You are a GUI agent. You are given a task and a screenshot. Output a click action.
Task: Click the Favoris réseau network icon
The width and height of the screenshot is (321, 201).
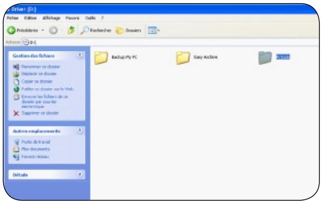point(16,157)
